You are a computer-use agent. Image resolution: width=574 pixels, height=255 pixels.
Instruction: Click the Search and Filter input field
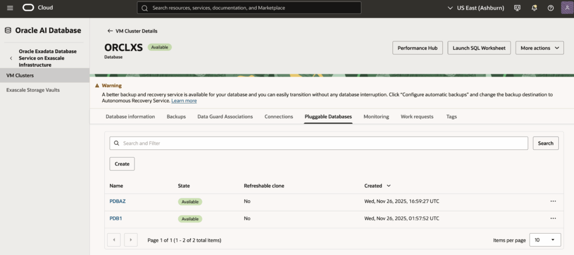[318, 143]
